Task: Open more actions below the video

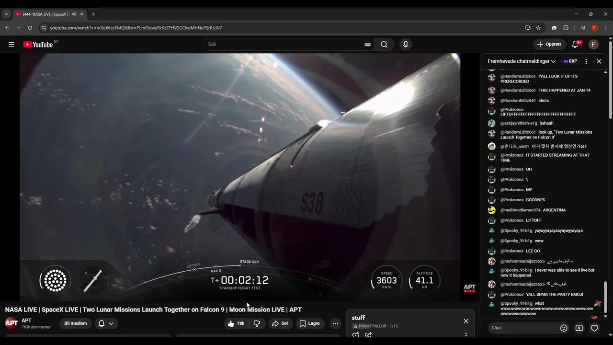Action: click(335, 323)
